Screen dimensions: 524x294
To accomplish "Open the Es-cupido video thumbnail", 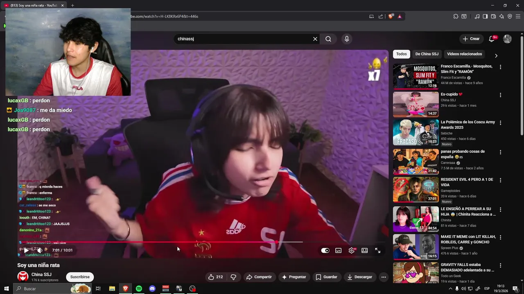I will point(416,104).
